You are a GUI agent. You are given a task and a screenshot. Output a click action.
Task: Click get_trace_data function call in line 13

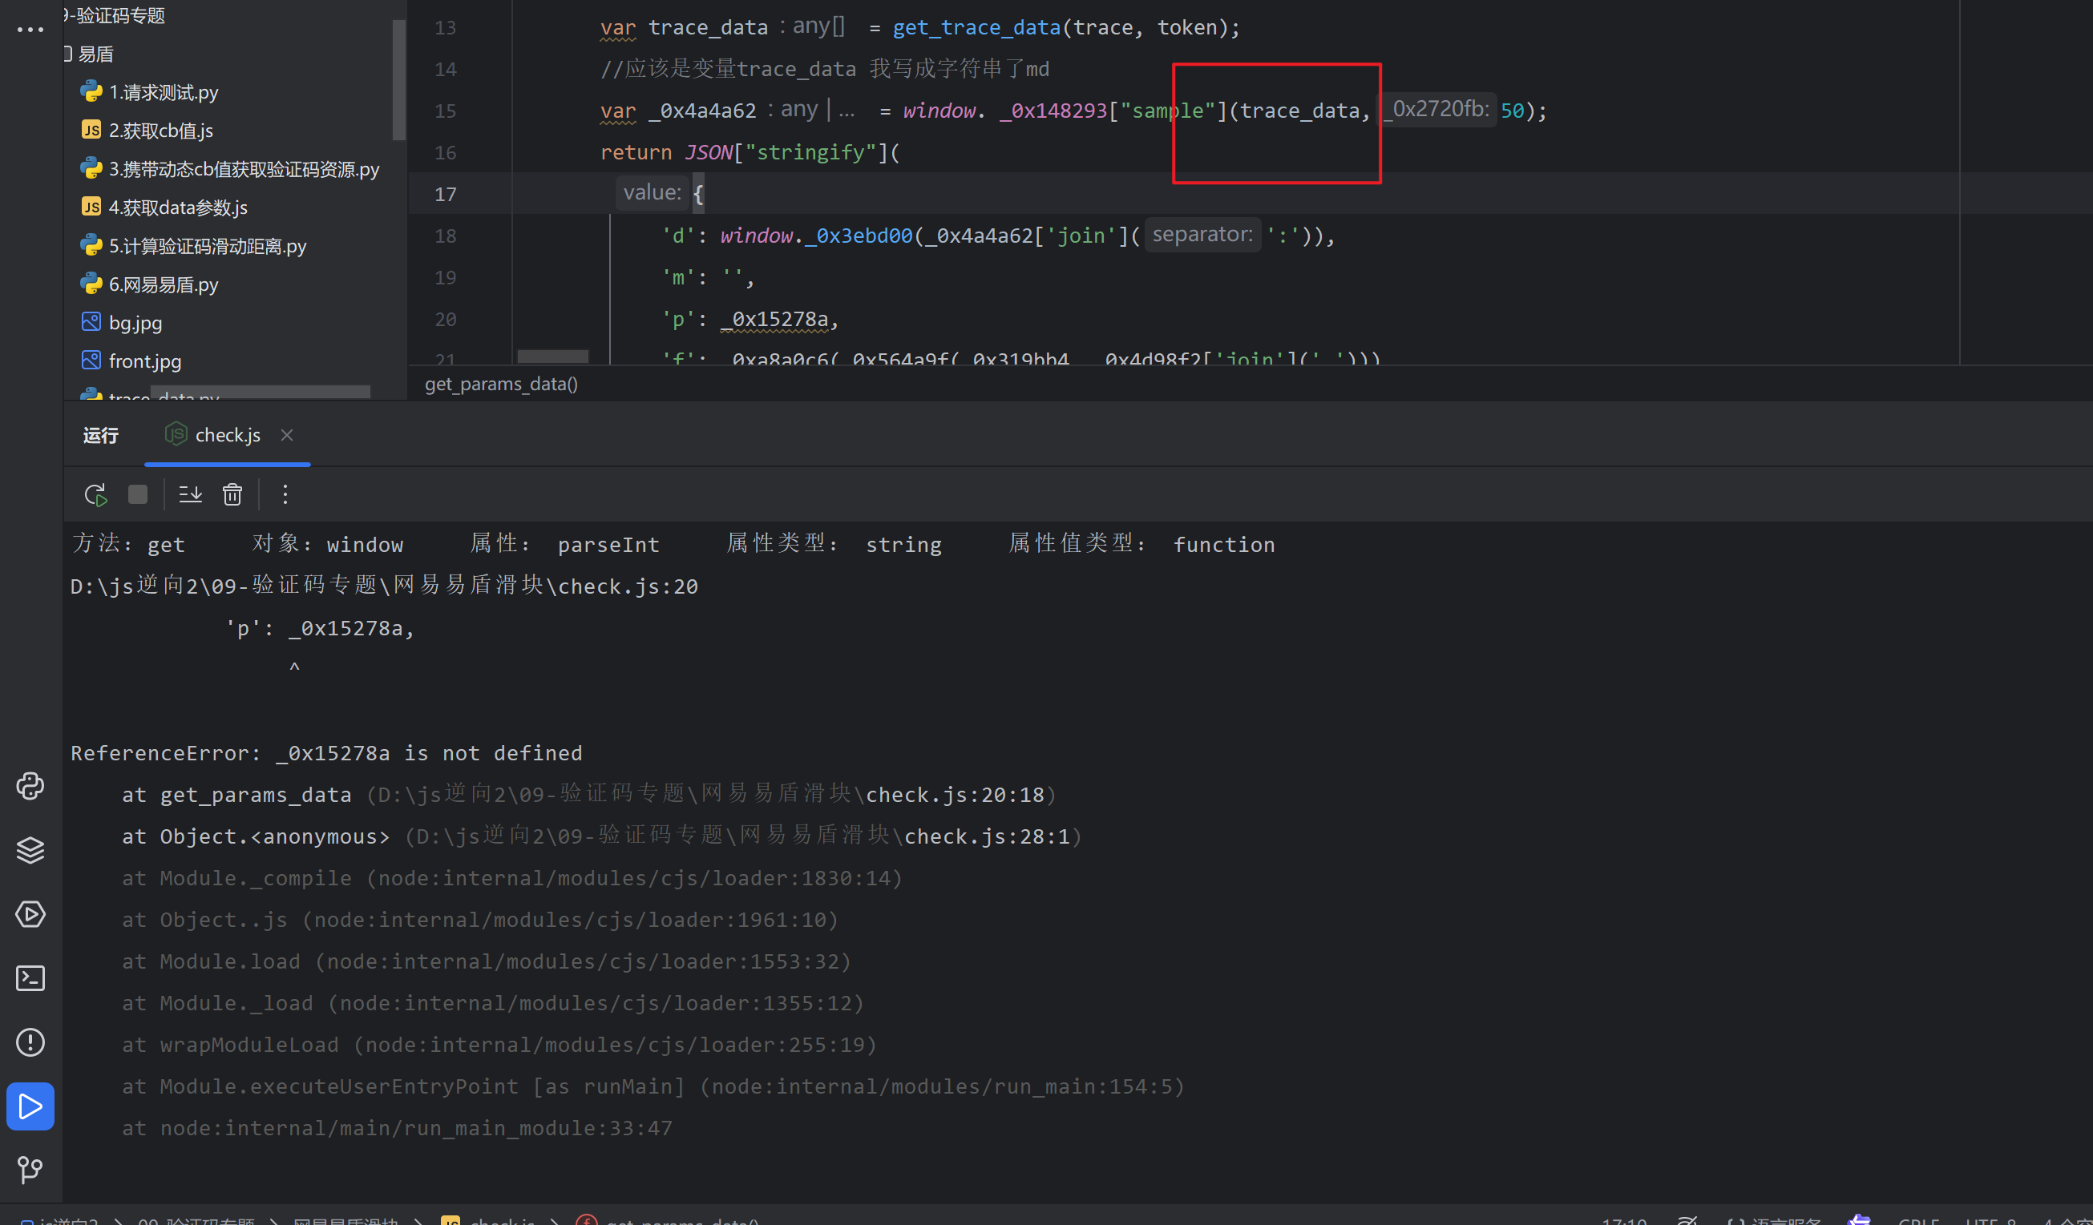click(x=976, y=27)
